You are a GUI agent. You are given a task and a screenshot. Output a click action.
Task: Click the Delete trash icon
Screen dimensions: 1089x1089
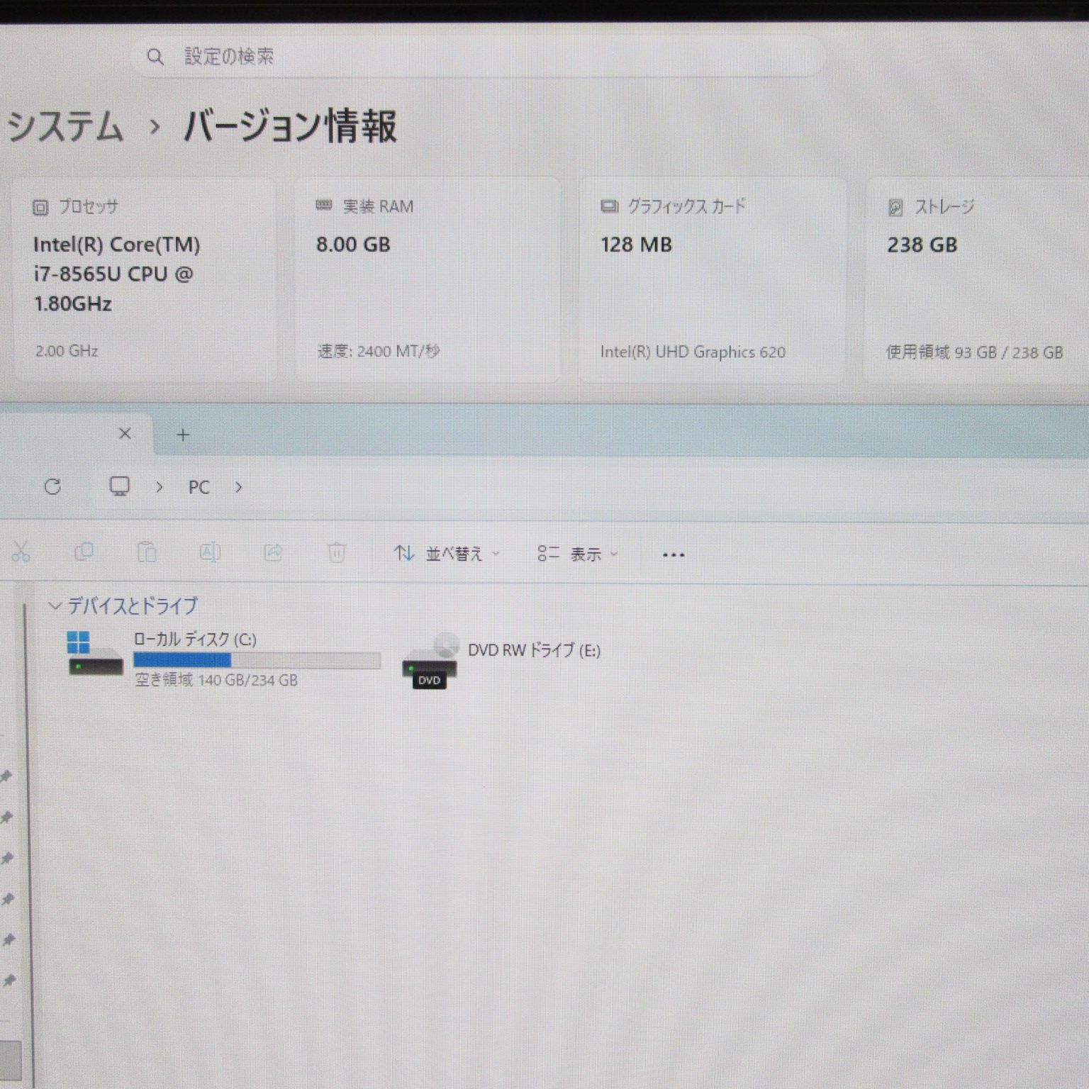[337, 552]
